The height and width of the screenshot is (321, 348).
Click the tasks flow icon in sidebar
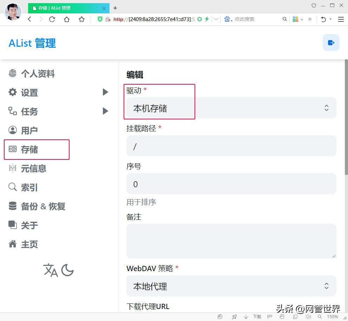pyautogui.click(x=12, y=111)
